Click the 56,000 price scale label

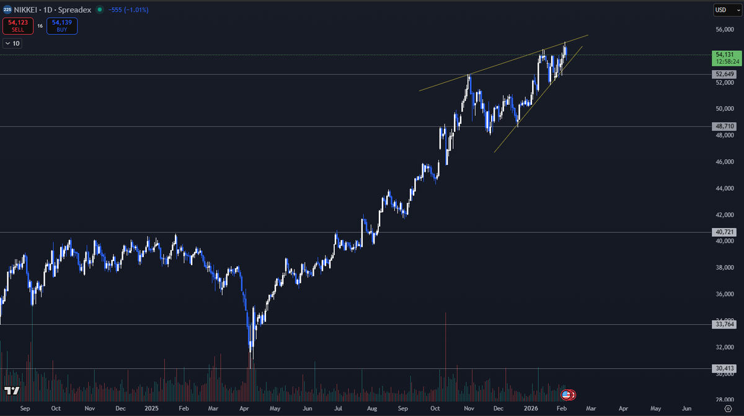[x=725, y=29]
